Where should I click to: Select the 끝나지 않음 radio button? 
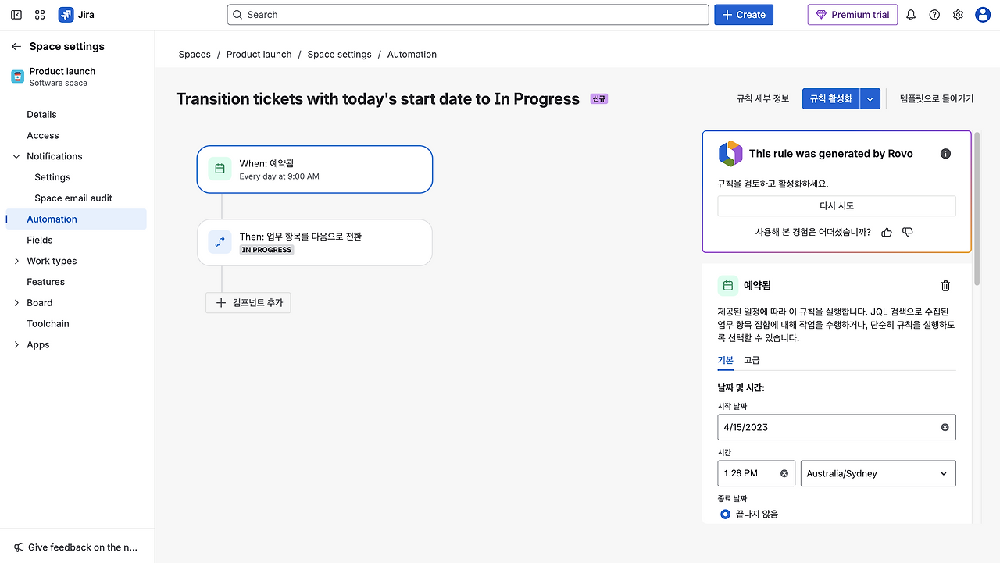[726, 514]
